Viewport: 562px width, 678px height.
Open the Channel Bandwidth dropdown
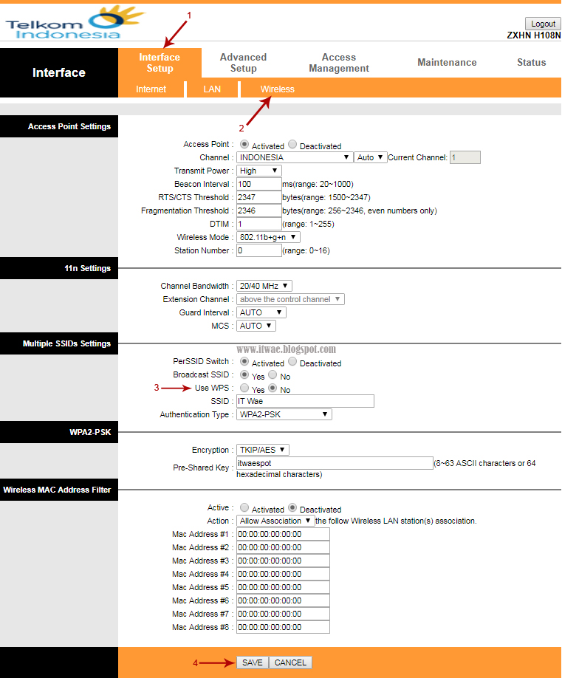264,286
